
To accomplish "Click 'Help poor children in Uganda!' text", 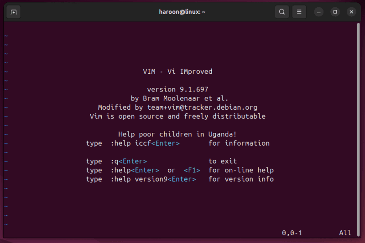I will [177, 134].
